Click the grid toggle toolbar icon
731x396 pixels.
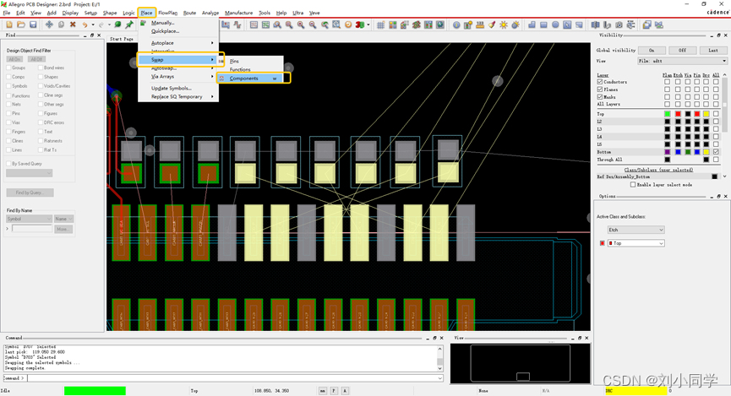click(x=380, y=24)
